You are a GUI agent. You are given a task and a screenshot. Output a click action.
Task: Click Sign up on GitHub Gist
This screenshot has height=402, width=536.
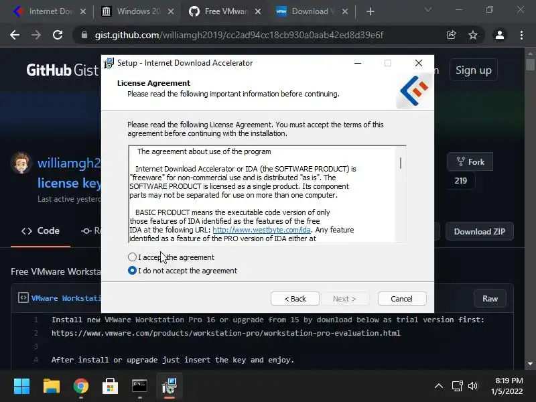[474, 70]
